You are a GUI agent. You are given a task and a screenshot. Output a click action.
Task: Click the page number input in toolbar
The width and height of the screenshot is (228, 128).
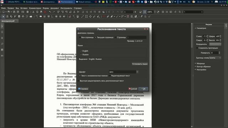(x=128, y=12)
